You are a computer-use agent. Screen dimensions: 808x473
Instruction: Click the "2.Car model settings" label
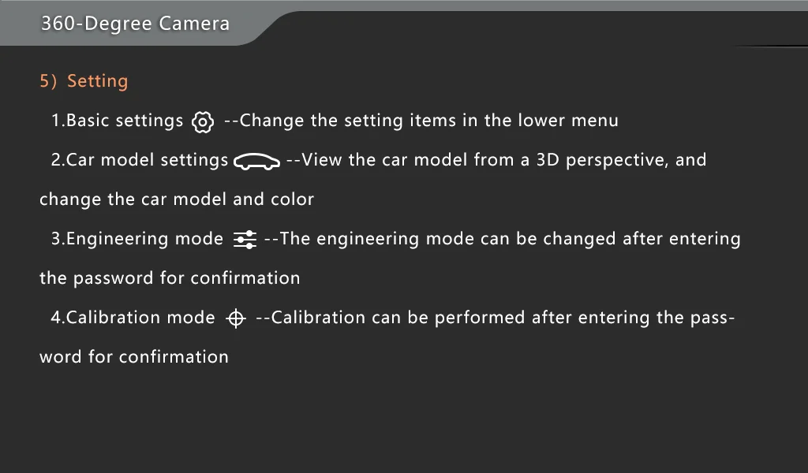click(139, 160)
